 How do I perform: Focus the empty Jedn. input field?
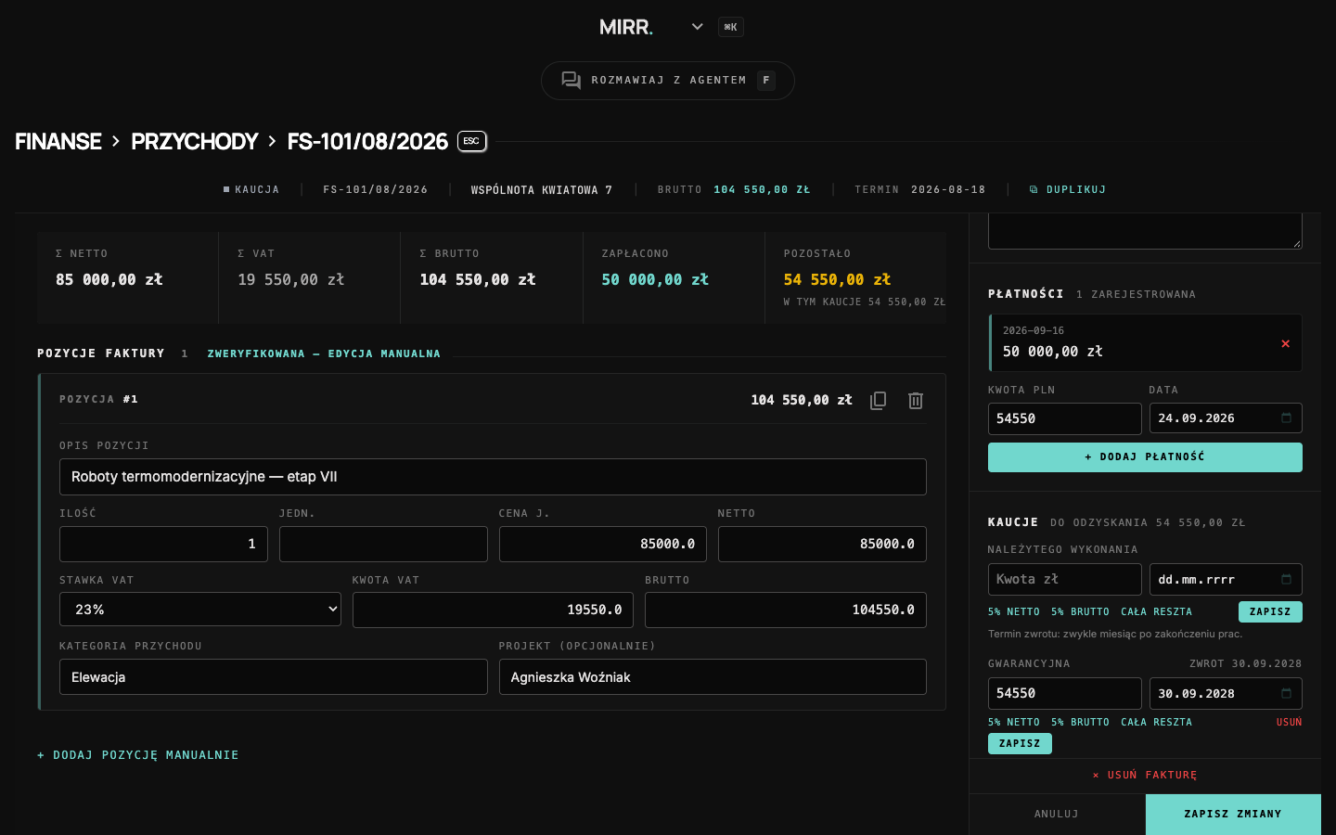click(383, 544)
